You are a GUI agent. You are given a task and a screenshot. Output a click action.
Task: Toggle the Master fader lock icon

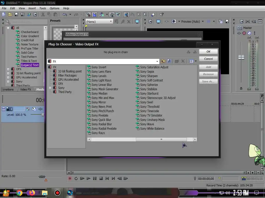241,88
